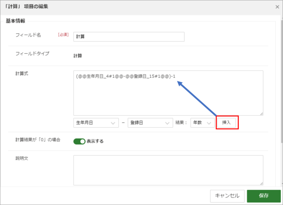The width and height of the screenshot is (283, 205).
Task: Click the フィールド名 label
Action: 28,35
